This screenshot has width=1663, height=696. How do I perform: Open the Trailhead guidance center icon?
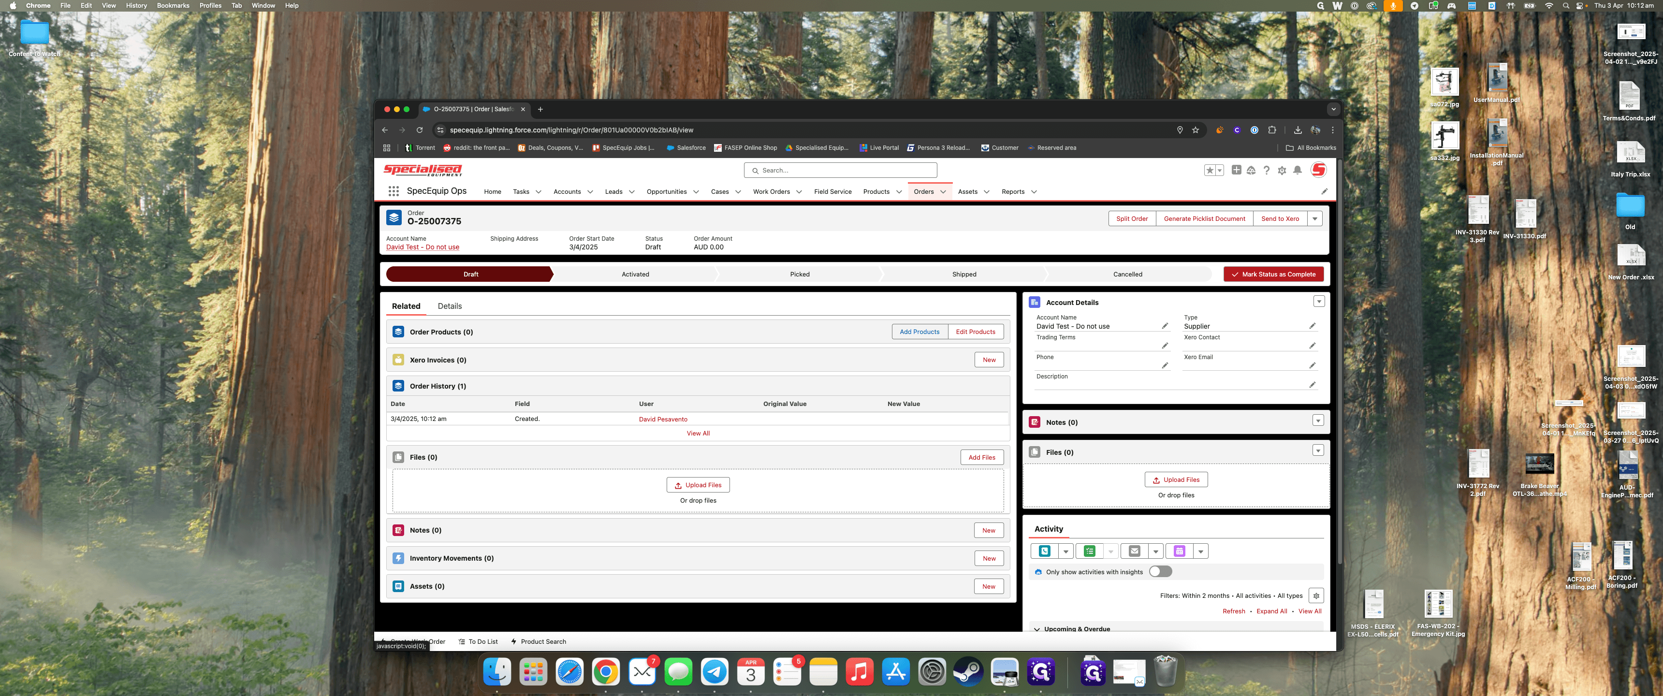(x=1251, y=170)
